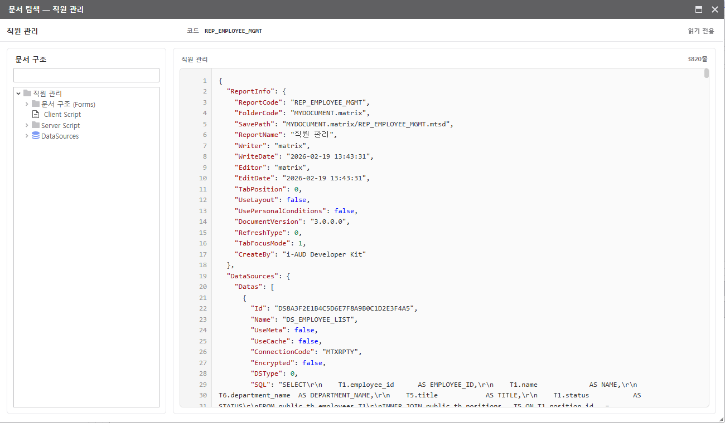Expand the 문서 구조 (Forms) node
Viewport: 725px width, 423px height.
27,104
